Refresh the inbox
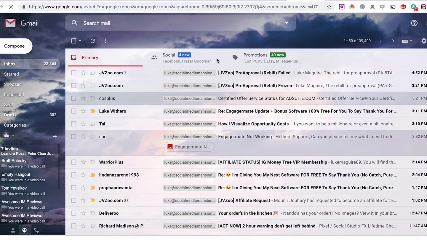The image size is (427, 240). (x=93, y=41)
